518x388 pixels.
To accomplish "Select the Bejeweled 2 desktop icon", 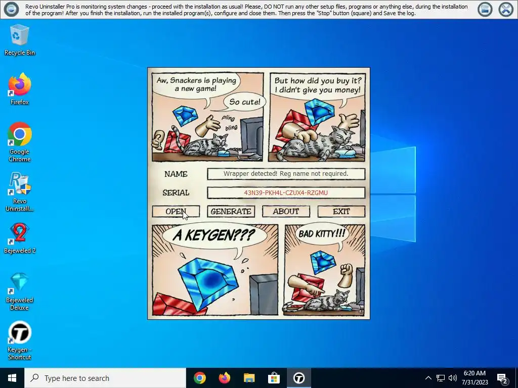I will [x=20, y=238].
